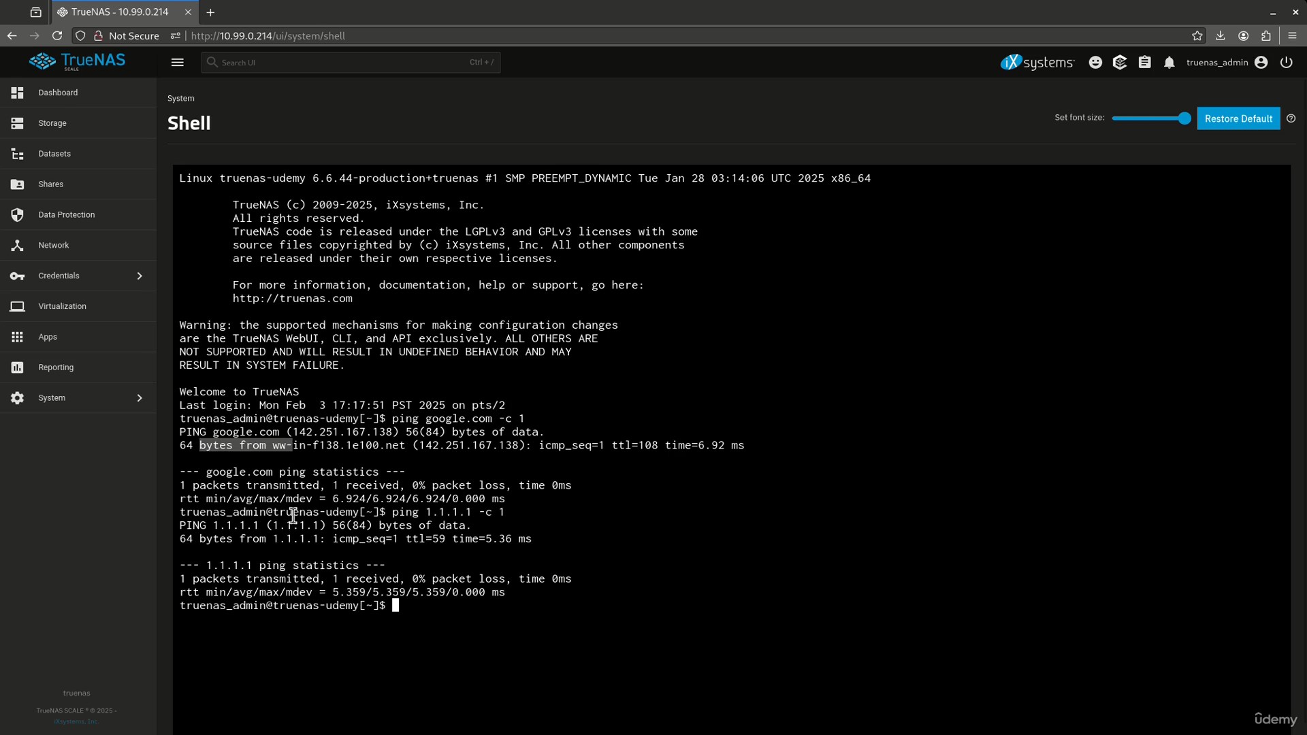Viewport: 1307px width, 735px height.
Task: Select Reporting in the sidebar
Action: (78, 367)
